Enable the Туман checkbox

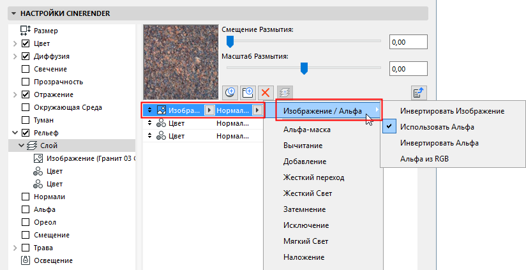[x=26, y=120]
